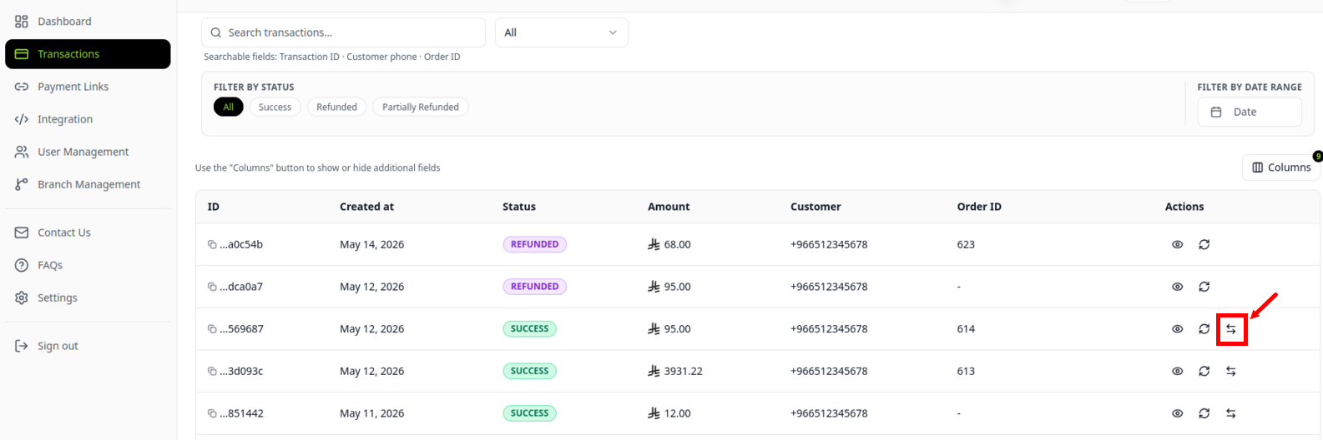Copy transaction ID ...a0c54b
The width and height of the screenshot is (1323, 440).
tap(212, 244)
